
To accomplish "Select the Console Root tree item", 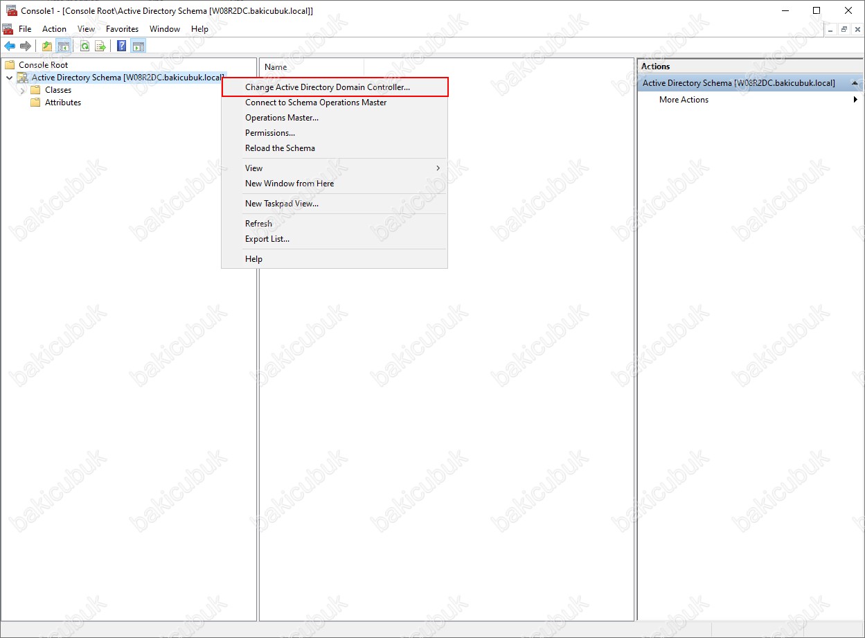I will tap(43, 65).
